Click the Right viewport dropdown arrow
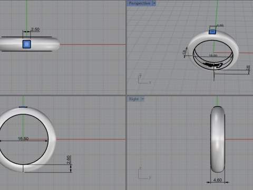This screenshot has width=253, height=190. click(x=143, y=99)
